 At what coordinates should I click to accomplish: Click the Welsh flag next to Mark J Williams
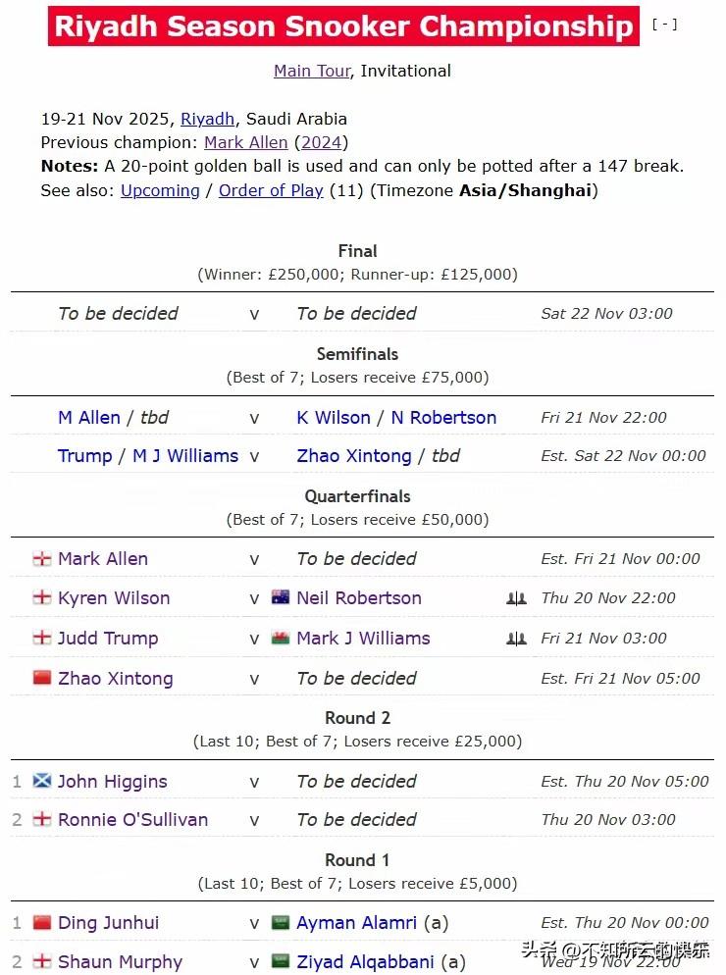[281, 638]
